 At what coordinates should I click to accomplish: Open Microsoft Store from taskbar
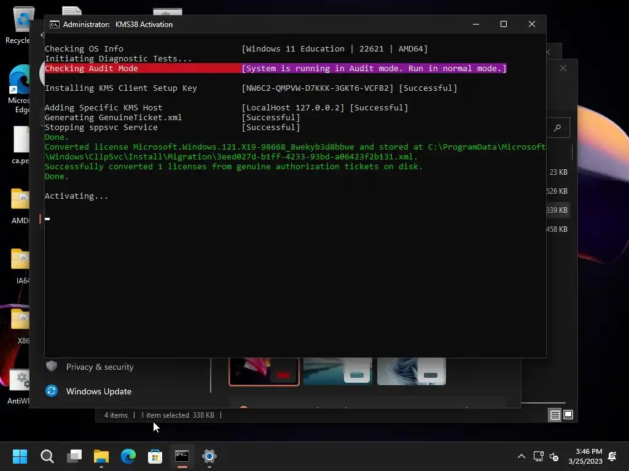155,456
